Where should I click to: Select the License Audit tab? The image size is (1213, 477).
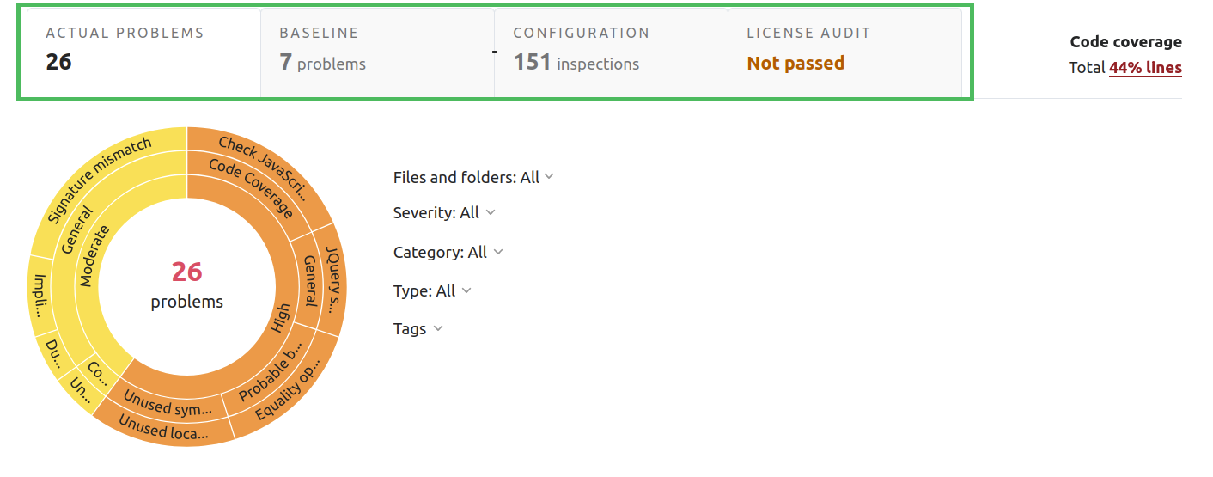pos(844,52)
